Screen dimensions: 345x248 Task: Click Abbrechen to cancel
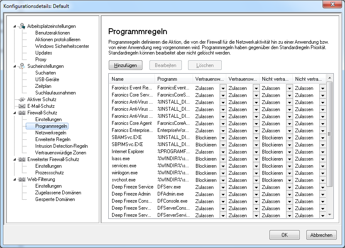pos(321,235)
